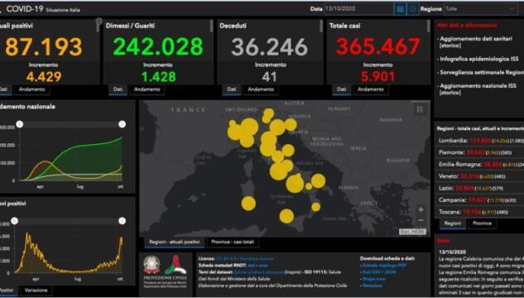The image size is (524, 298).
Task: Select the Sicily bubble on map
Action: coord(286,216)
